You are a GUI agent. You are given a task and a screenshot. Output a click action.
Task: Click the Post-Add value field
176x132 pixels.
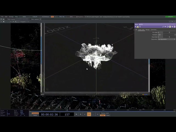160,37
